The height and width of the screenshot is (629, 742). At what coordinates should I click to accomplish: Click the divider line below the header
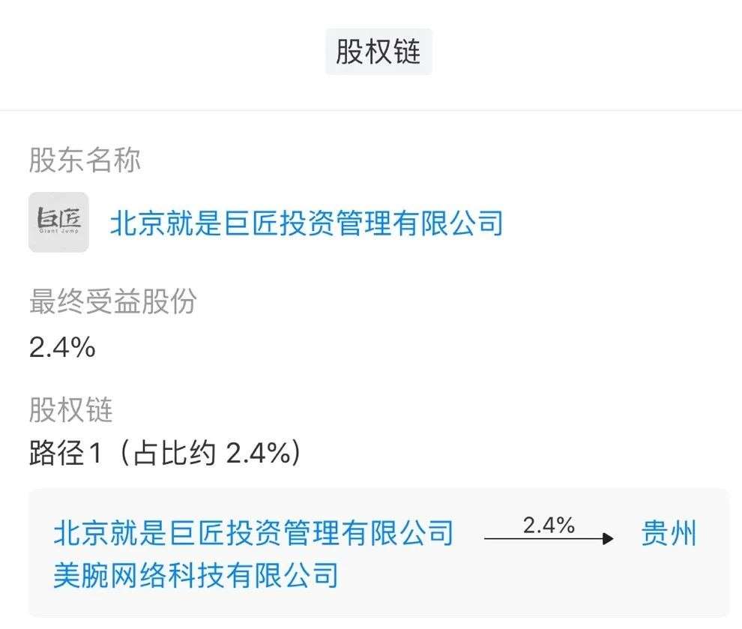[x=371, y=110]
